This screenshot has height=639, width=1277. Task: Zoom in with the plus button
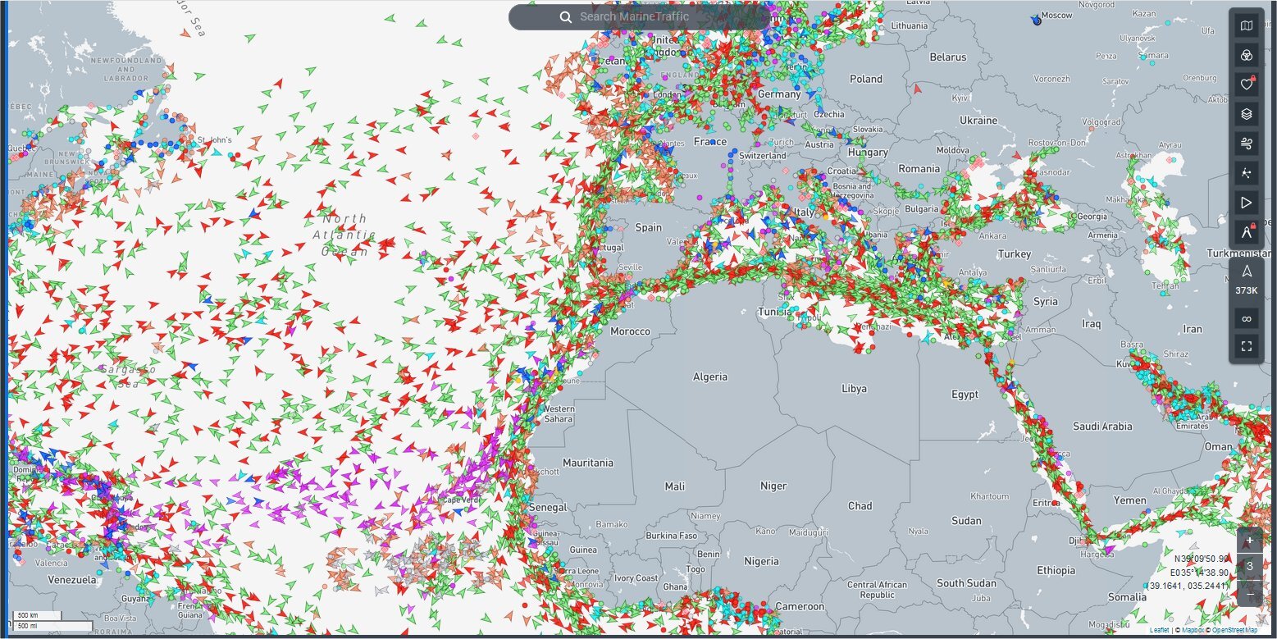pos(1249,541)
